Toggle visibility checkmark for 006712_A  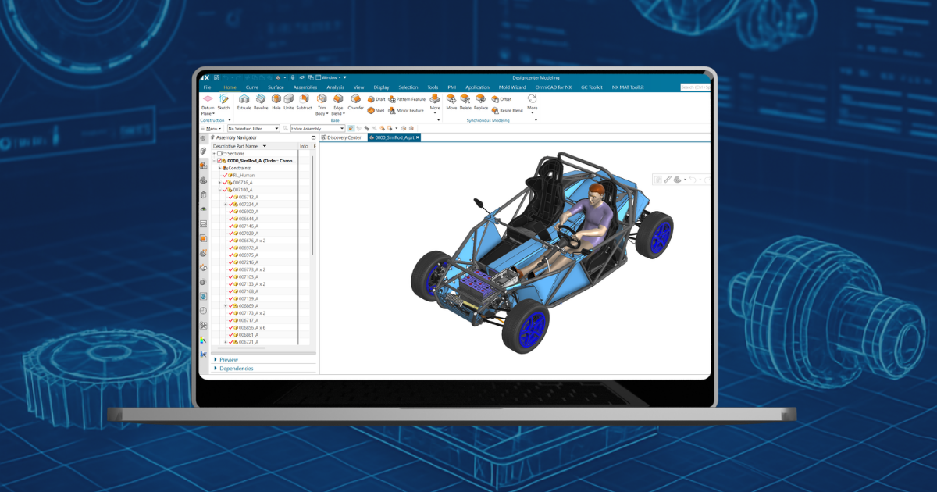click(x=231, y=197)
